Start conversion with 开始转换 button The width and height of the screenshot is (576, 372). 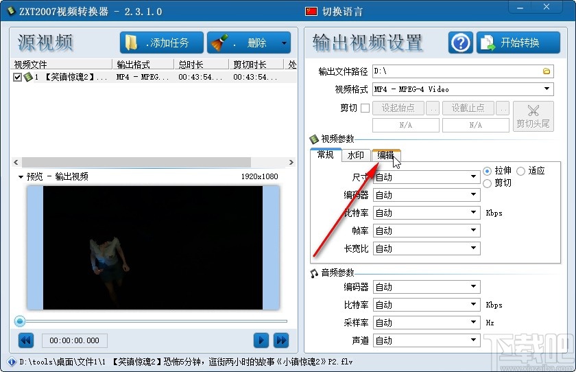pyautogui.click(x=518, y=43)
